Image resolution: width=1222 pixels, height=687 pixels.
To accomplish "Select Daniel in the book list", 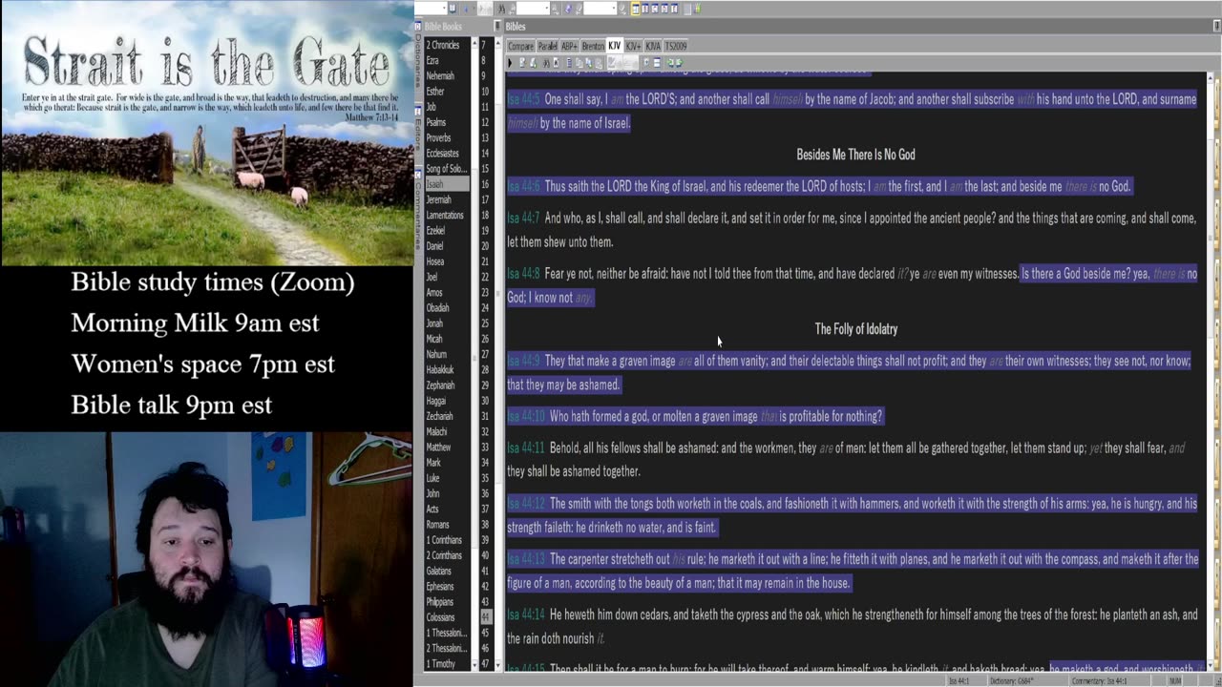I will point(434,246).
